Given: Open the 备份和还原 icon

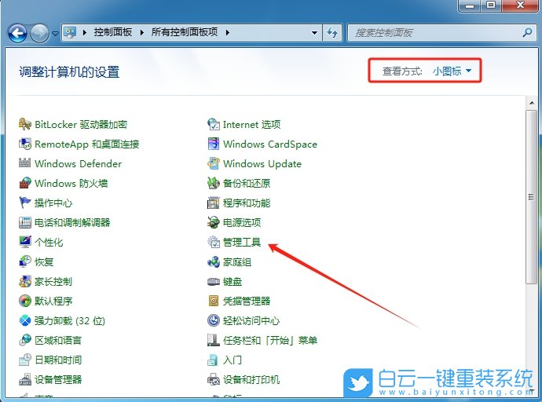Looking at the screenshot, I should (x=214, y=183).
